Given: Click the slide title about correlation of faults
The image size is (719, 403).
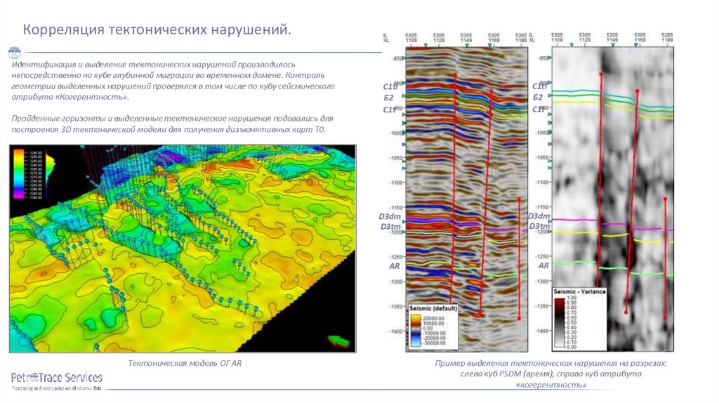Looking at the screenshot, I should click(x=157, y=29).
